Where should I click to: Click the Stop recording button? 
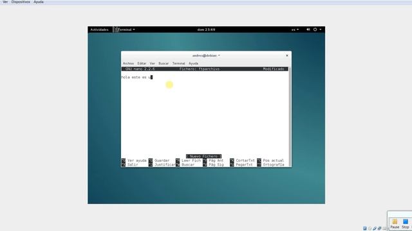406,224
